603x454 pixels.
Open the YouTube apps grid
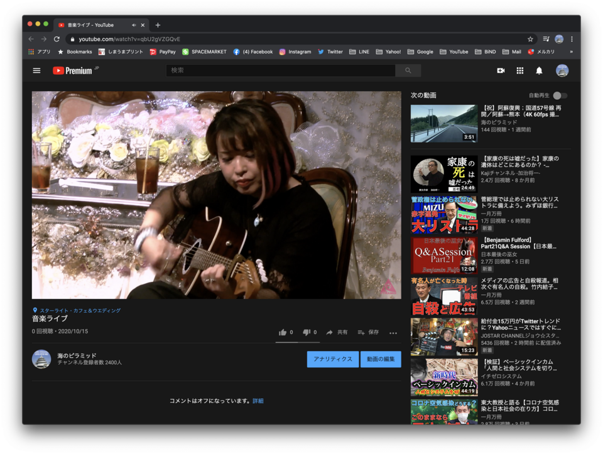point(520,70)
